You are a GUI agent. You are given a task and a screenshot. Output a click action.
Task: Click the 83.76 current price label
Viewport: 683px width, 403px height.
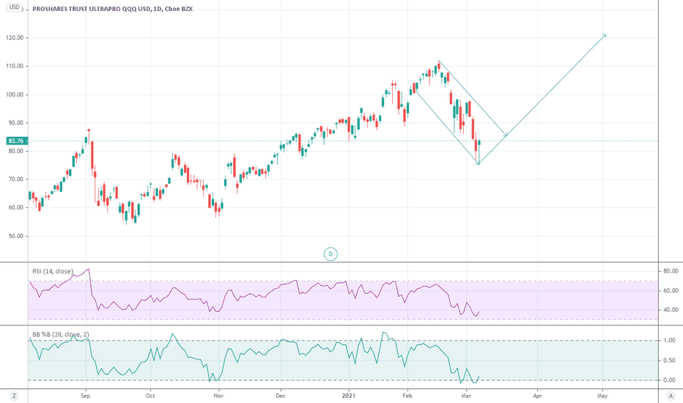pyautogui.click(x=16, y=141)
